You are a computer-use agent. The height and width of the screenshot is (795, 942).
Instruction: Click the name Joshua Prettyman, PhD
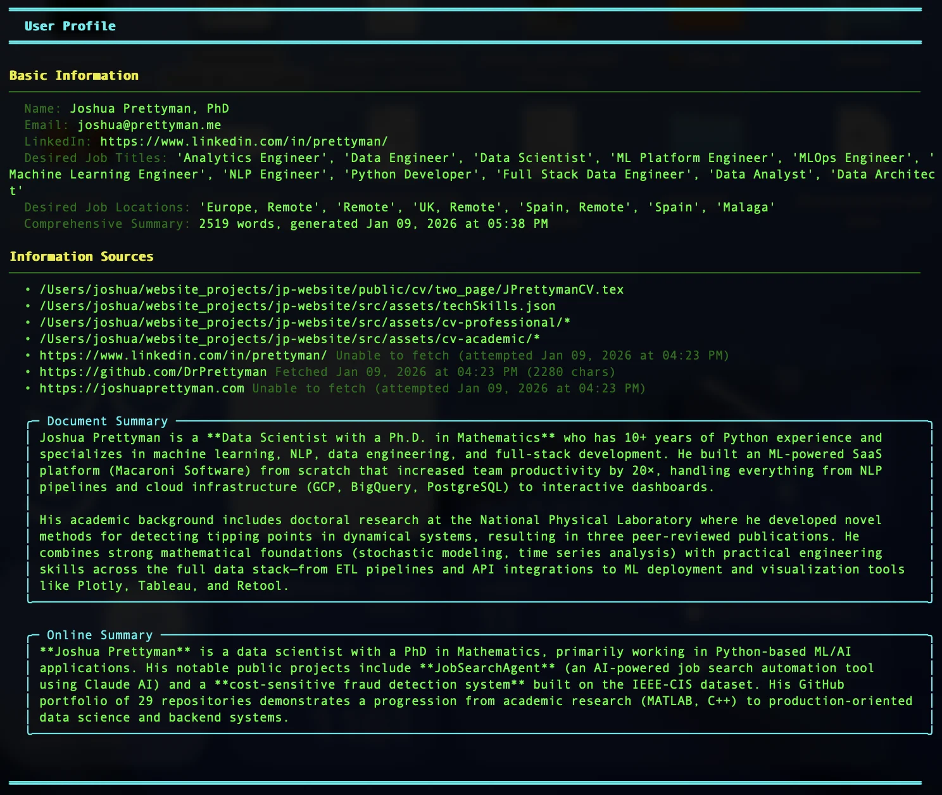click(x=149, y=109)
